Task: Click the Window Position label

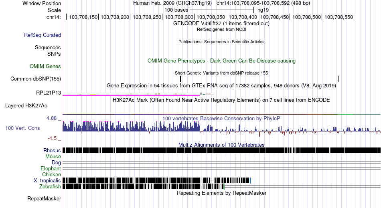Action: pyautogui.click(x=42, y=3)
